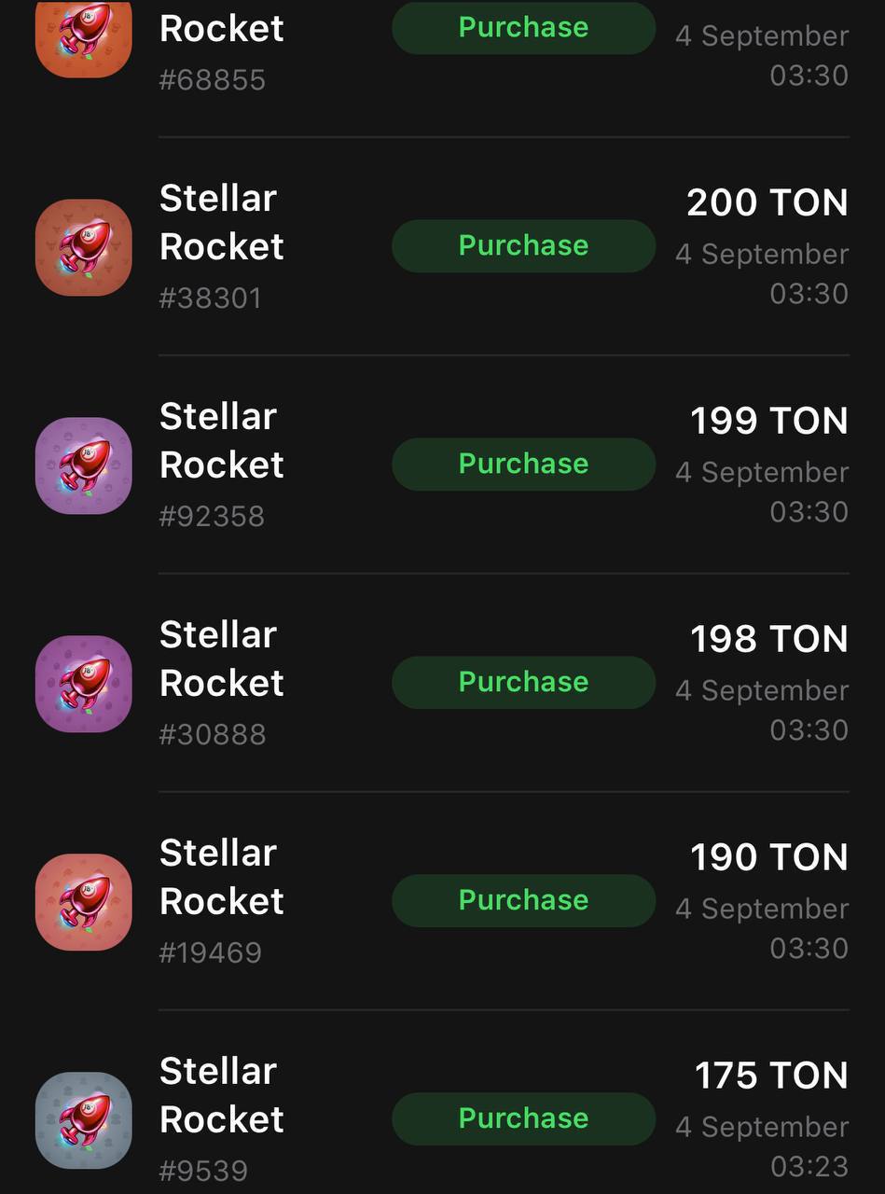Tap the Stellar Rocket #38301 orange icon
Image resolution: width=885 pixels, height=1194 pixels.
84,247
